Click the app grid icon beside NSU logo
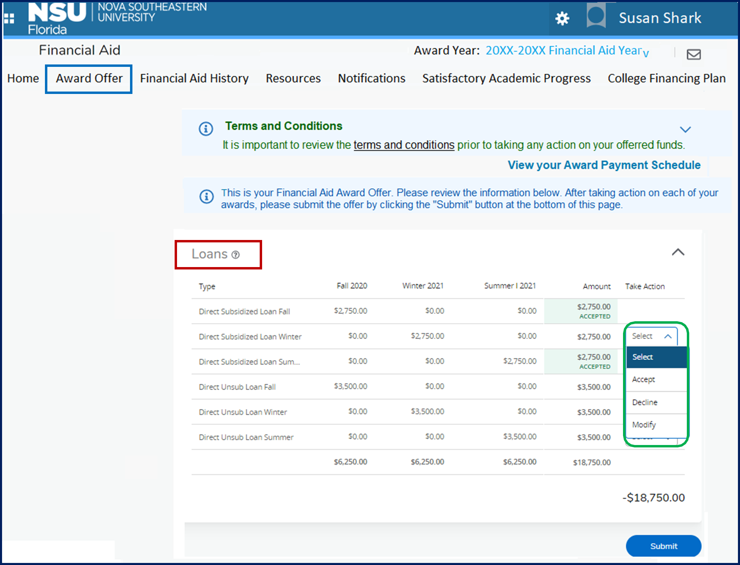This screenshot has width=740, height=565. [x=9, y=19]
